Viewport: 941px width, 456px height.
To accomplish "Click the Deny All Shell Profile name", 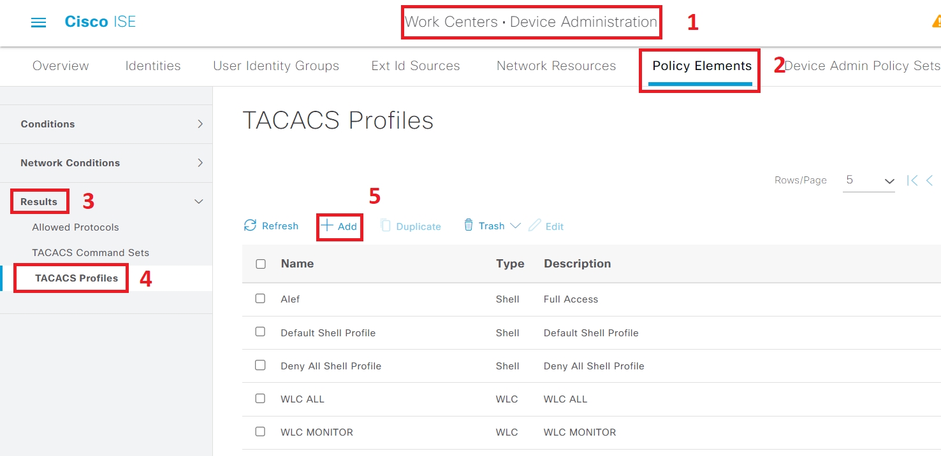I will pyautogui.click(x=331, y=366).
